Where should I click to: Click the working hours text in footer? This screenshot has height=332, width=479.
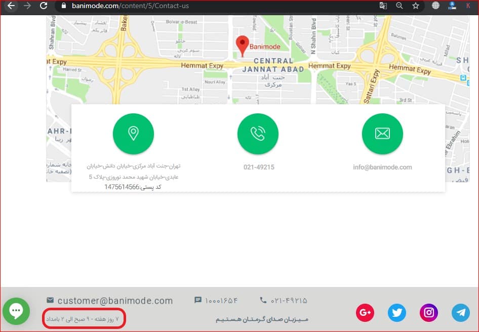[83, 319]
